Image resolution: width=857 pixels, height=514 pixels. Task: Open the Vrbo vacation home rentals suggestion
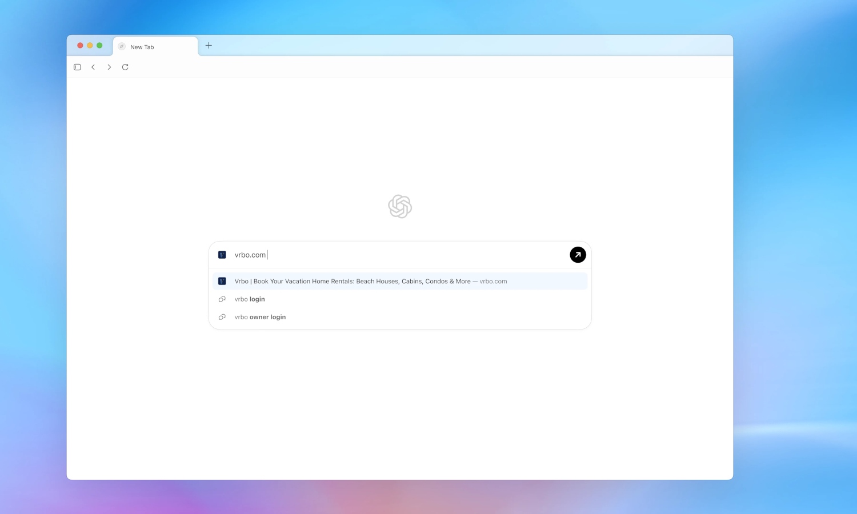pyautogui.click(x=370, y=281)
